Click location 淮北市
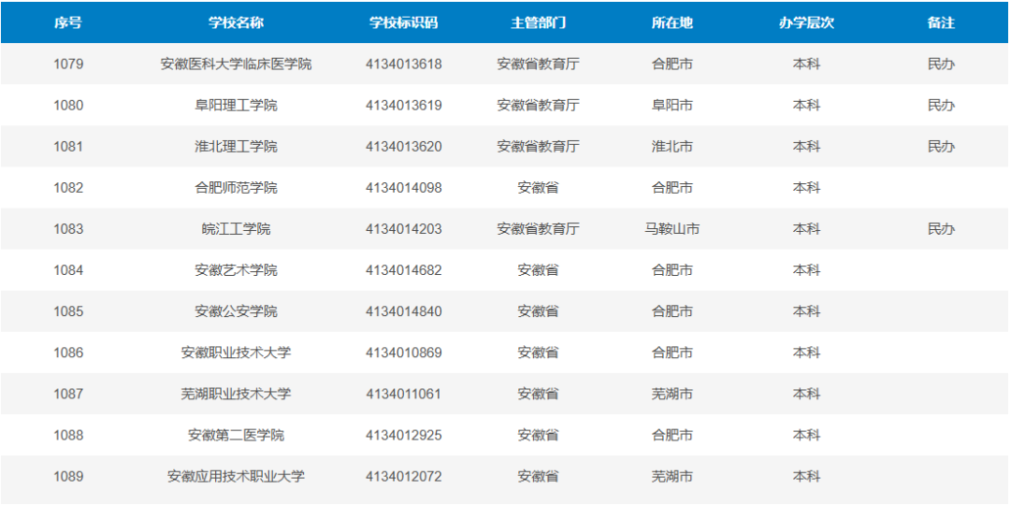The width and height of the screenshot is (1010, 505). point(671,146)
